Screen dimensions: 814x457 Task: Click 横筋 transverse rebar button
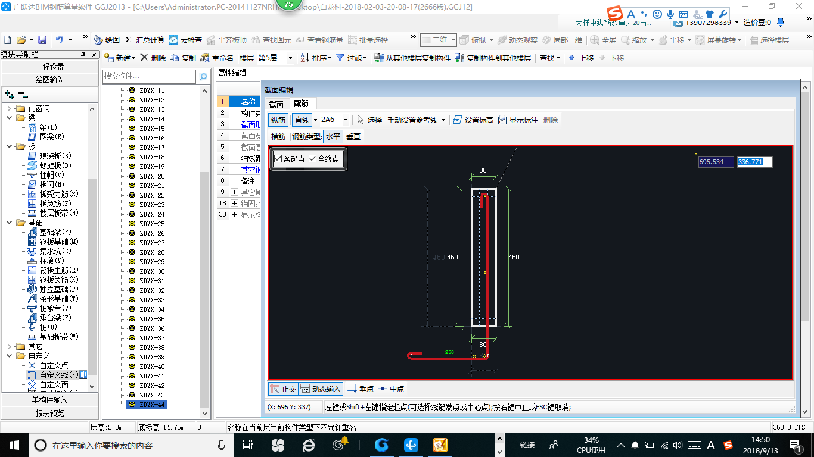278,136
